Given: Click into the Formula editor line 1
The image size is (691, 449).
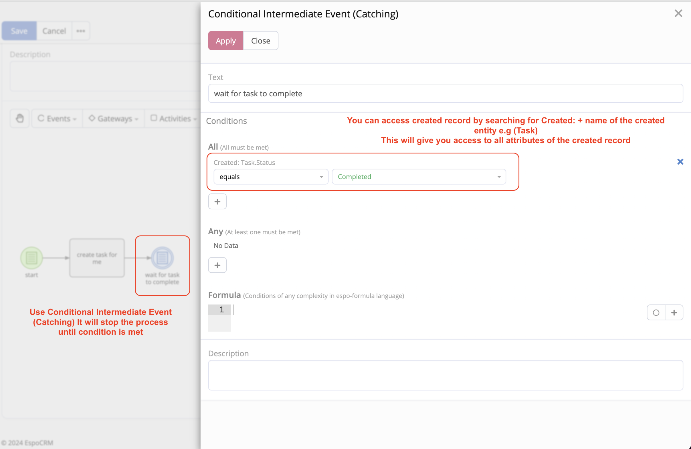Looking at the screenshot, I should 407,310.
